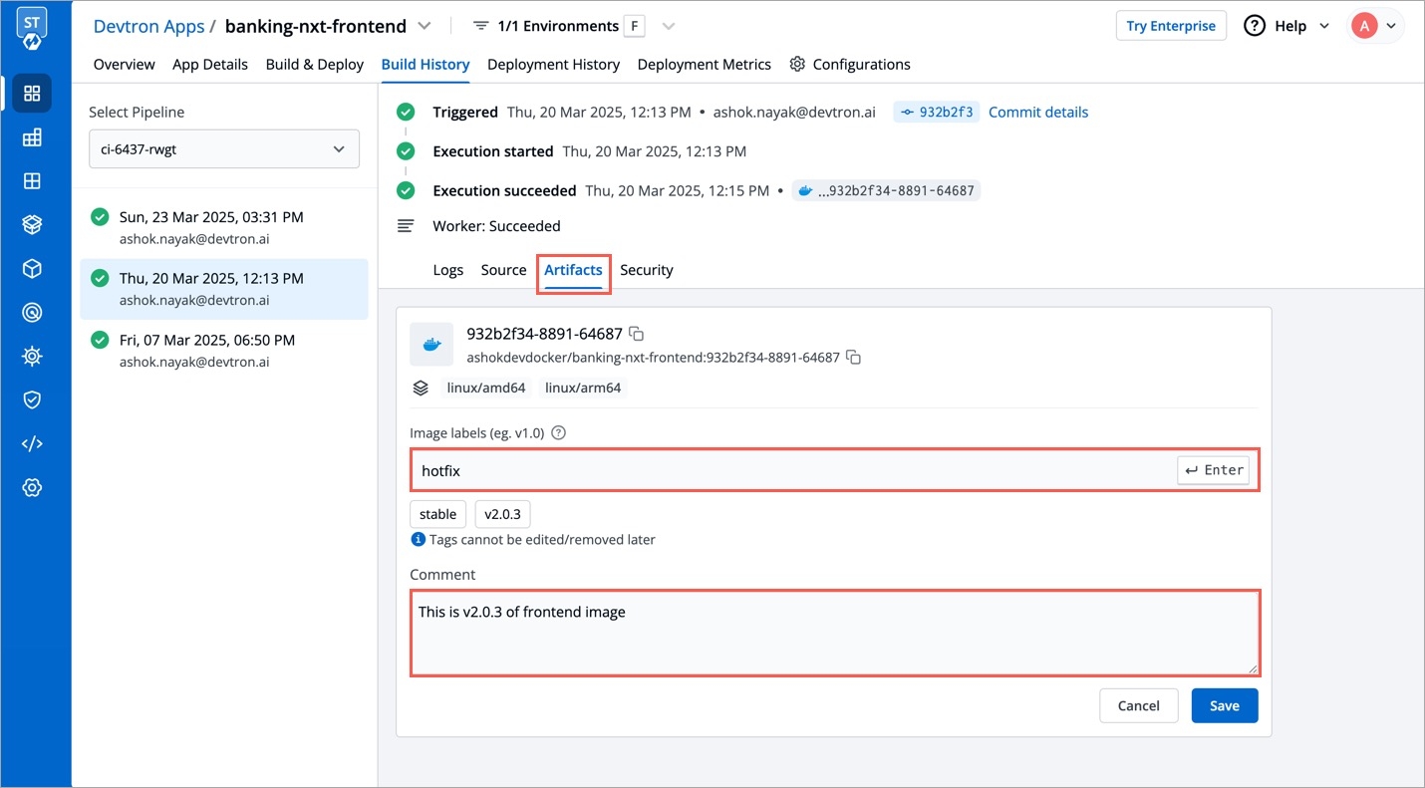Click the Docker whale artifact icon
Screen dimensions: 1425x788
coord(431,345)
